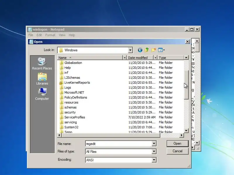Sort by the Date modified column header
Screen dimensions: 234x175
point(140,57)
